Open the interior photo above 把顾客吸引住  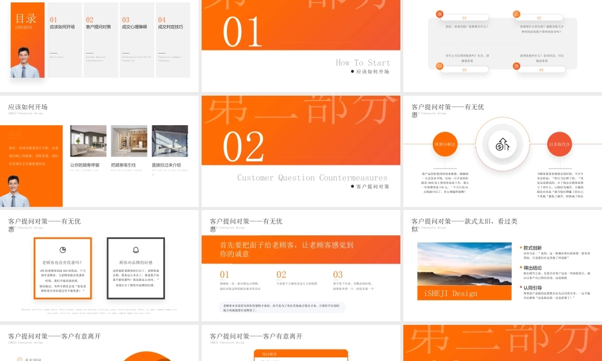(129, 141)
